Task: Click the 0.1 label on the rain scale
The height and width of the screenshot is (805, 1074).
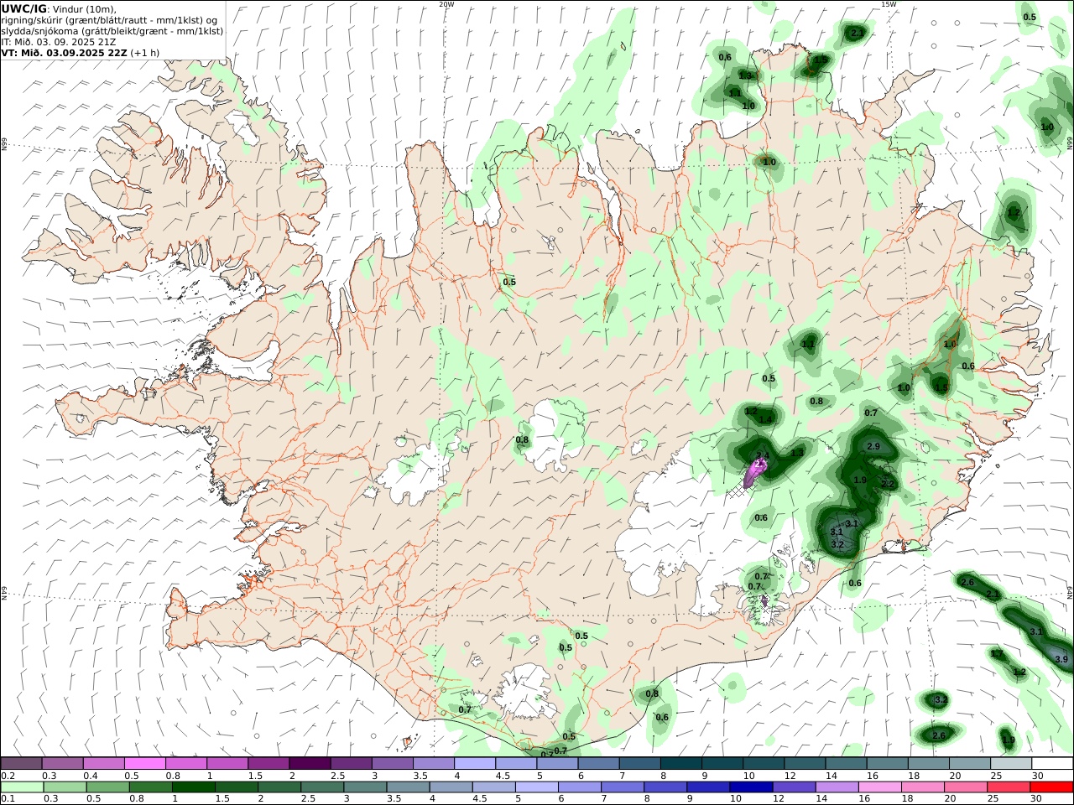Action: tap(7, 799)
